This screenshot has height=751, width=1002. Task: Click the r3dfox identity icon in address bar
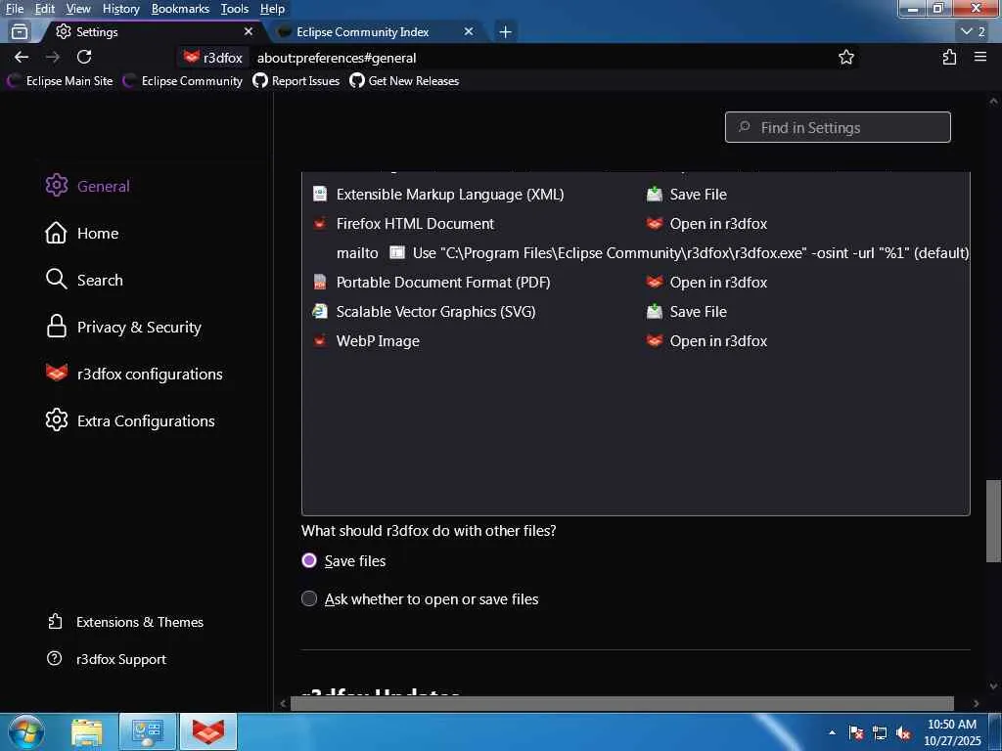[x=212, y=58]
